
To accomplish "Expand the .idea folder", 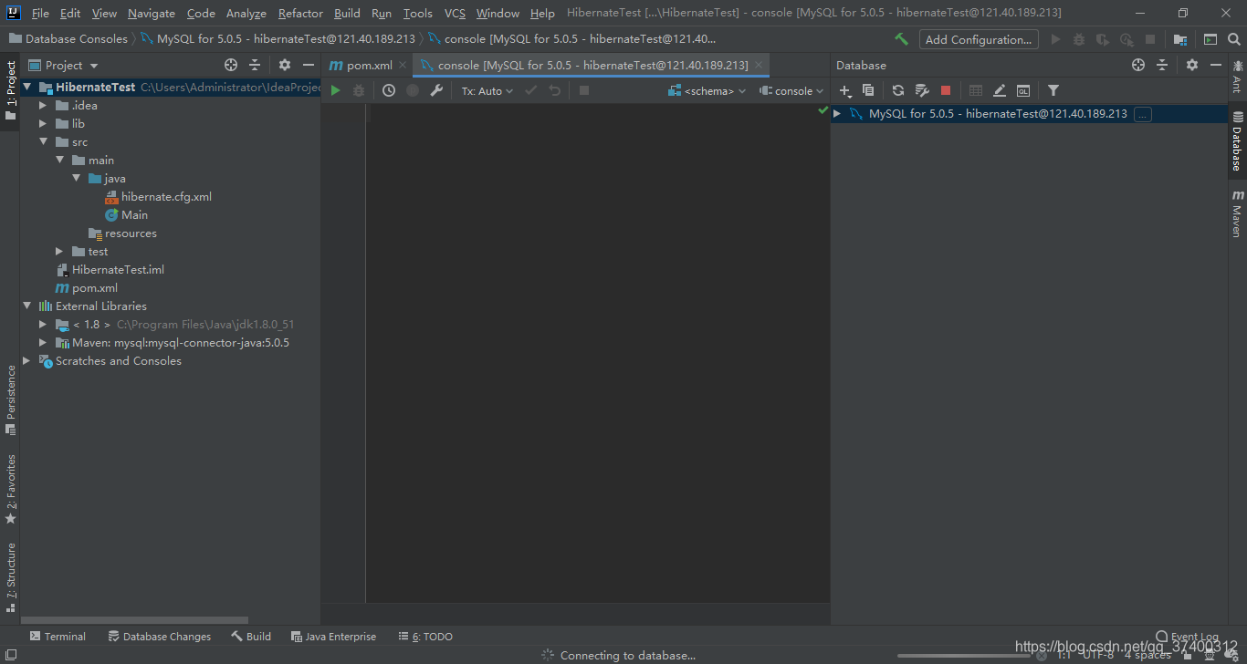I will tap(43, 105).
